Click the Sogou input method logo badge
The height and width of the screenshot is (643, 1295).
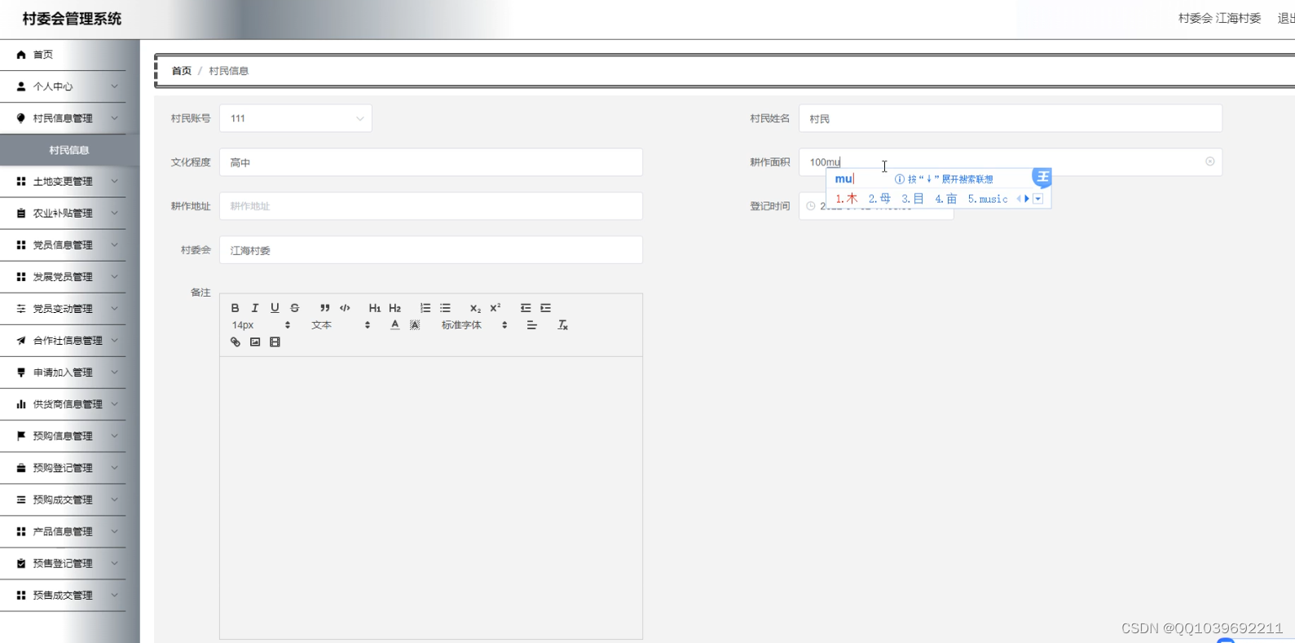[1042, 177]
